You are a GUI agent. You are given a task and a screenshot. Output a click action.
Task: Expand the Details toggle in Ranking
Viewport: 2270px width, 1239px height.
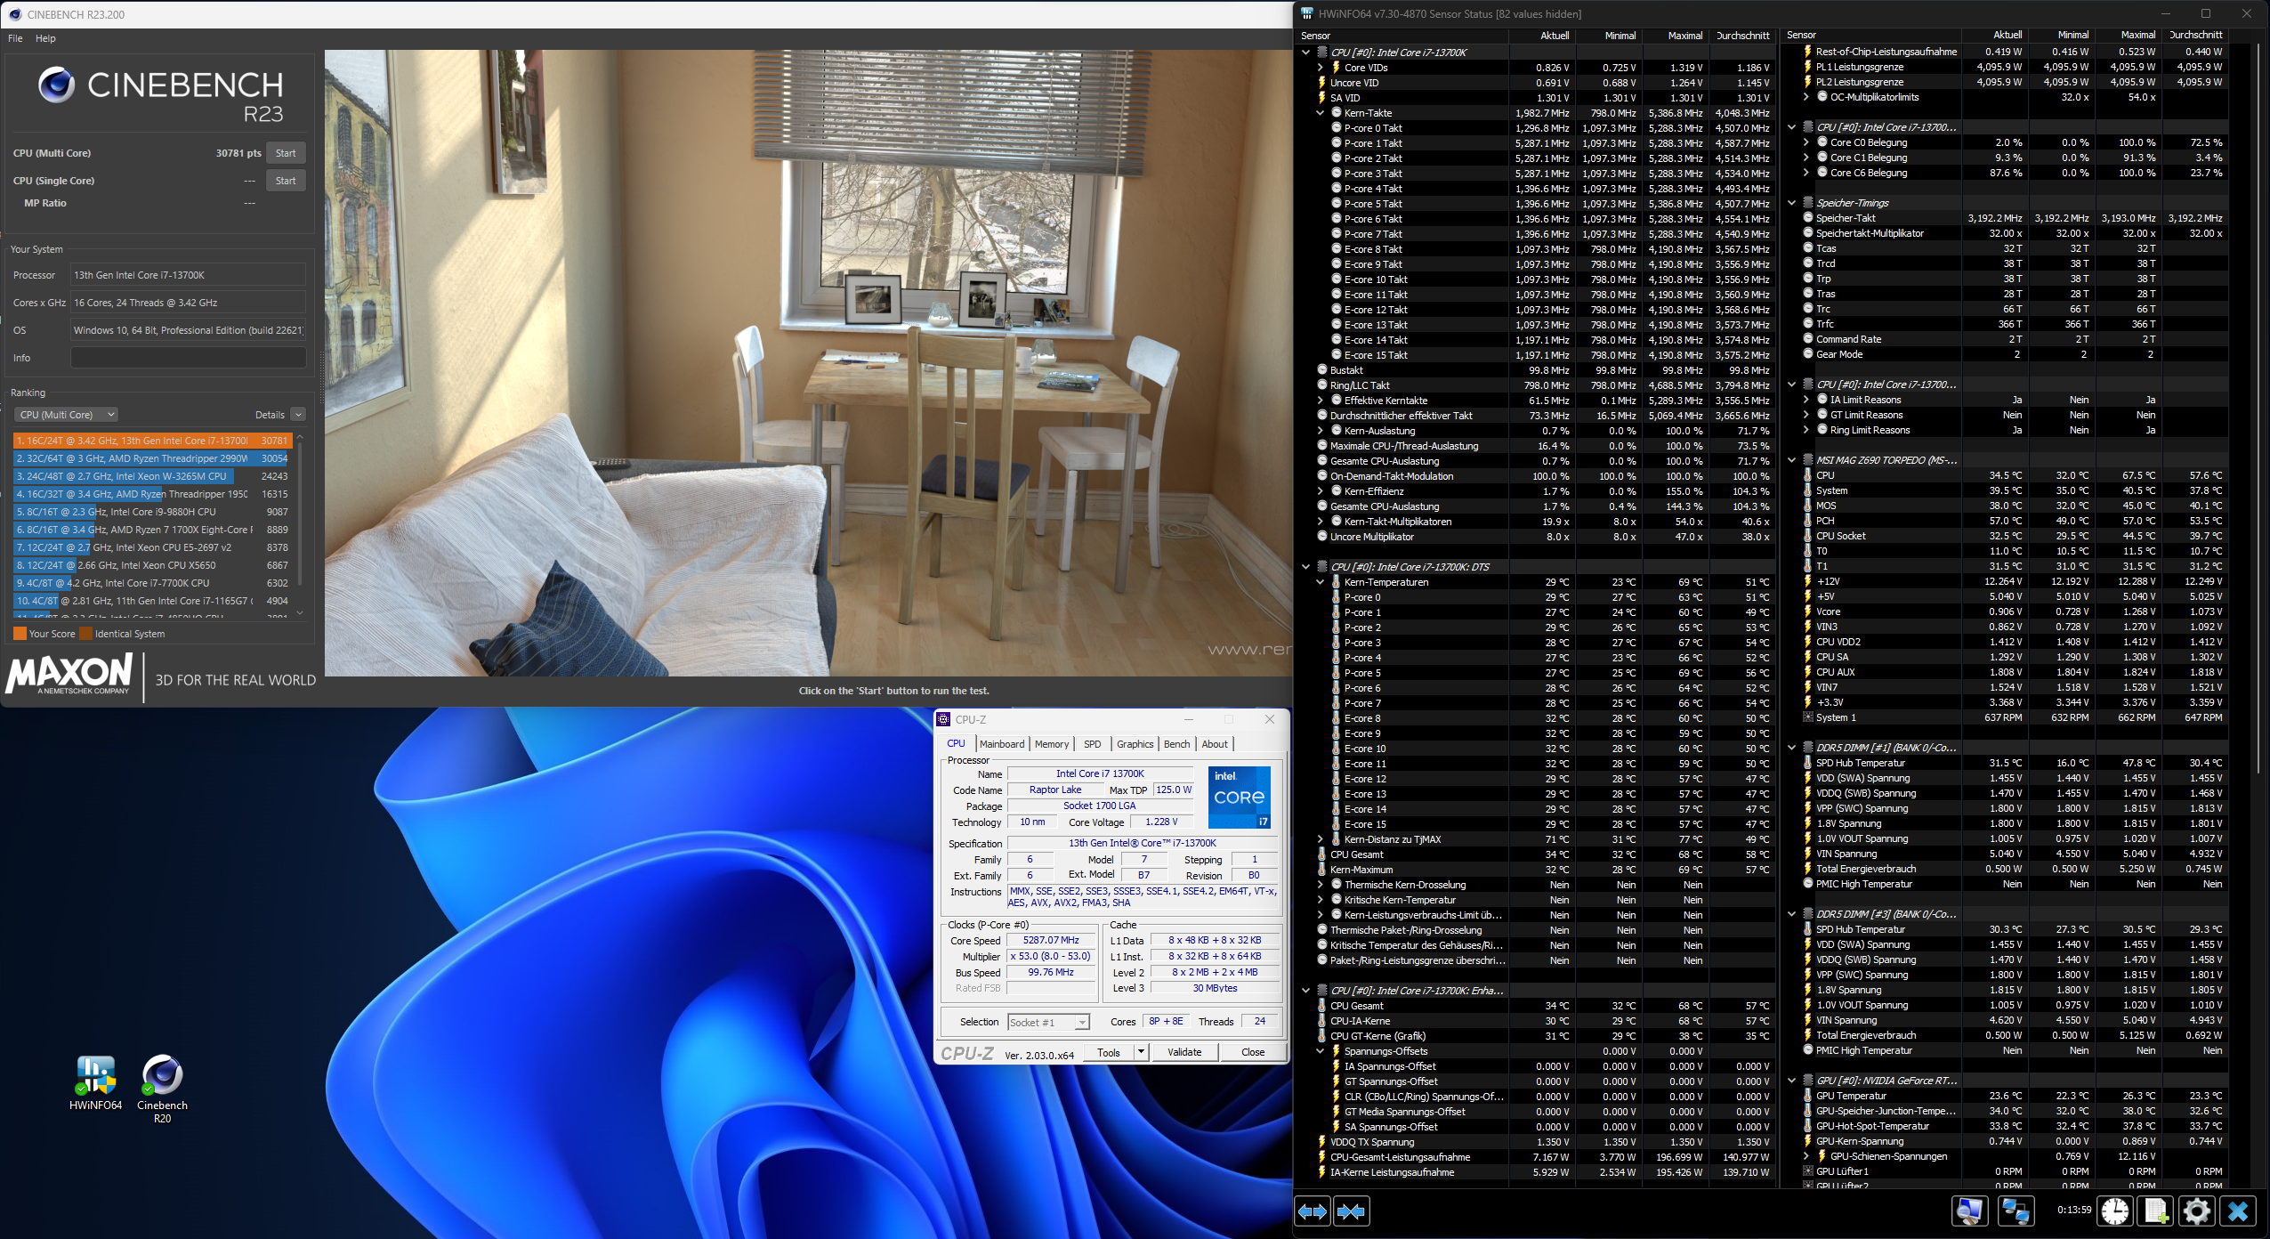[x=298, y=415]
